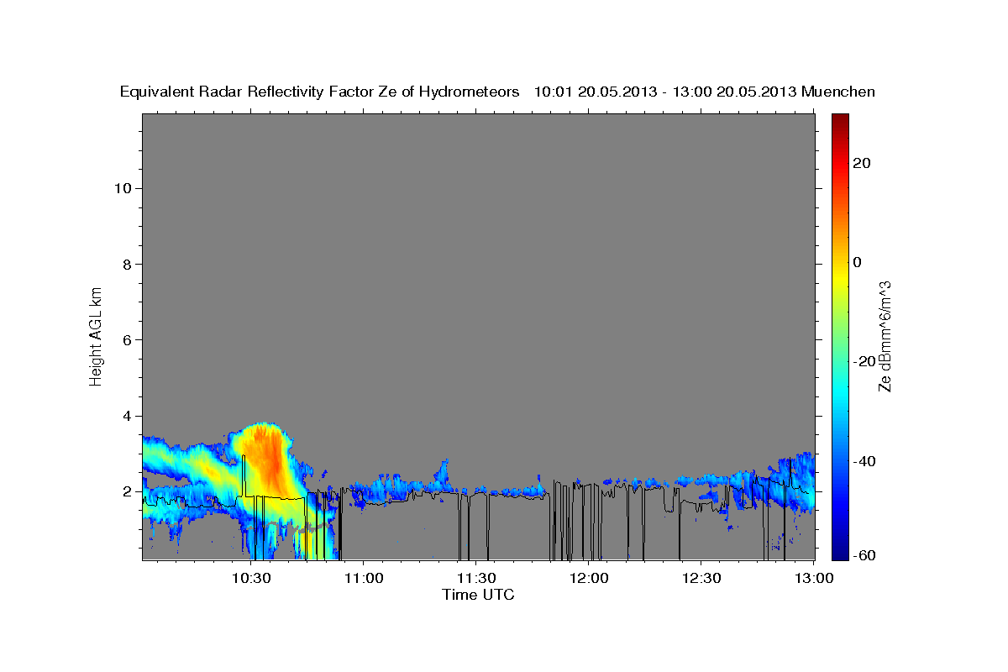Image resolution: width=1008 pixels, height=672 pixels.
Task: Click the 11:30 time tick label
Action: point(476,578)
